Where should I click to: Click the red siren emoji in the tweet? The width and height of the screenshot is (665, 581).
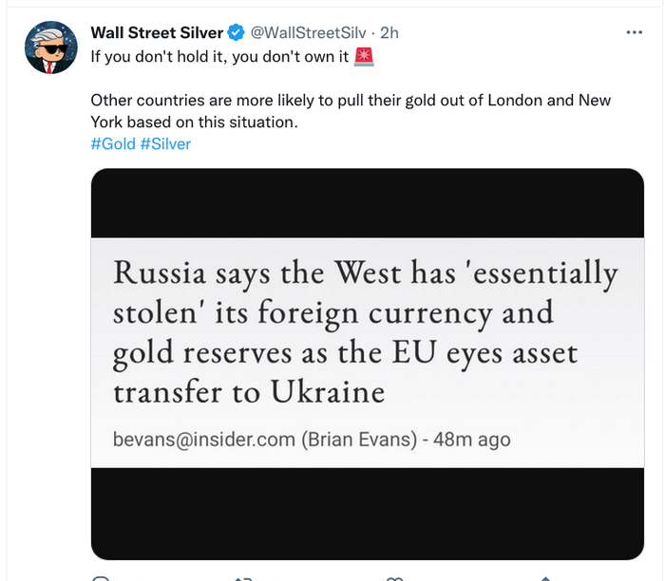364,56
